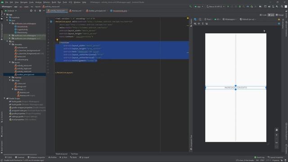
Task: Open the API level dropdown in design toolbar
Action: [217, 19]
